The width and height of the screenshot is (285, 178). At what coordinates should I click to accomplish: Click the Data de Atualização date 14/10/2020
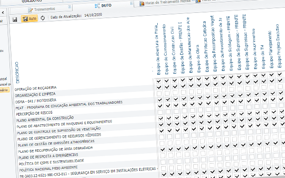pyautogui.click(x=93, y=15)
